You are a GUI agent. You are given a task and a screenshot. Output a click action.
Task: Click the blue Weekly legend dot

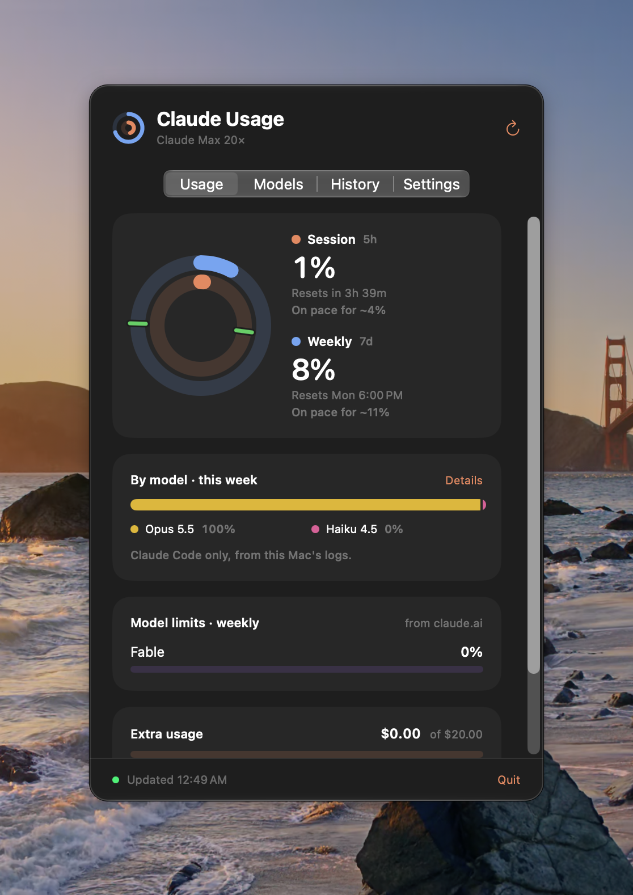(296, 341)
